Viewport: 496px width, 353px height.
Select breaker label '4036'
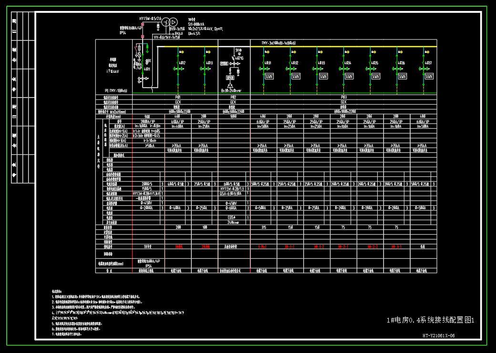[401, 63]
